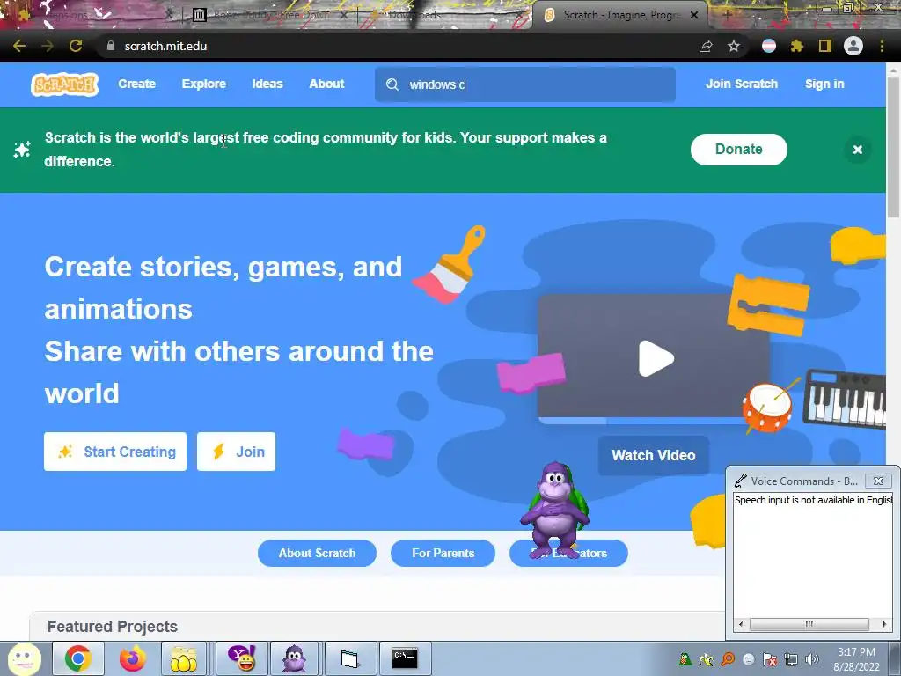Click the BonziBuddy purple gorilla character
Screen dimensions: 901x676
tap(555, 509)
